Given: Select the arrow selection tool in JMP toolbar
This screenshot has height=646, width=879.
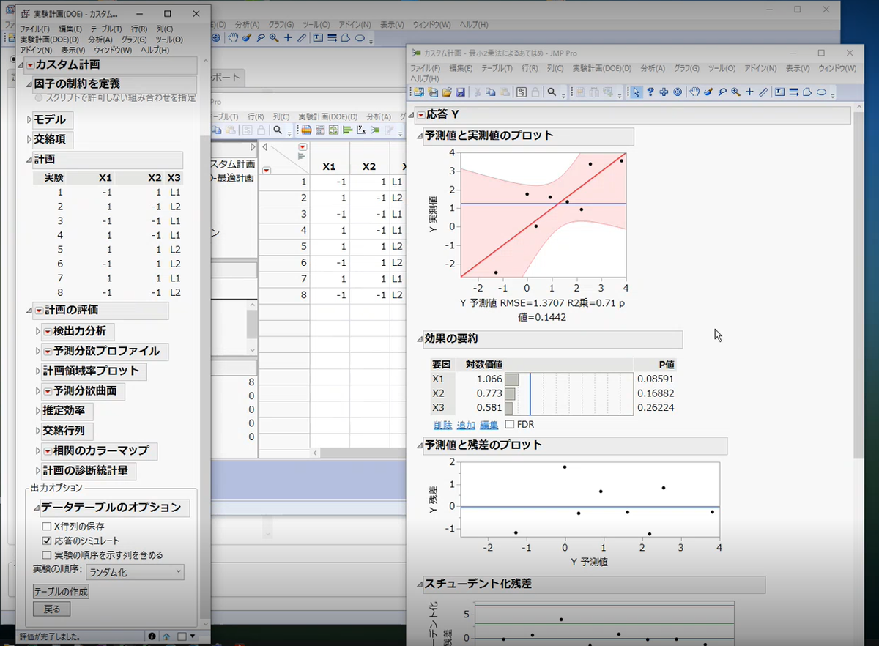Looking at the screenshot, I should pos(635,92).
